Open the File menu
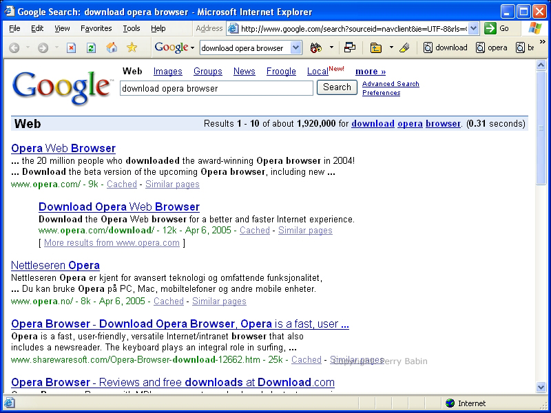This screenshot has width=551, height=413. click(x=14, y=28)
